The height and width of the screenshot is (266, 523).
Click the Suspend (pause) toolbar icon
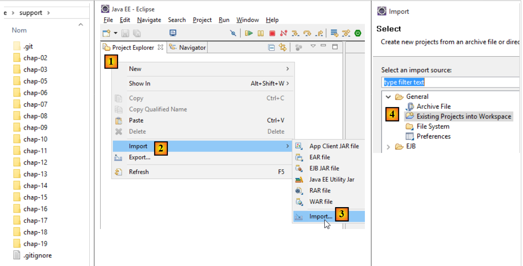tap(260, 33)
